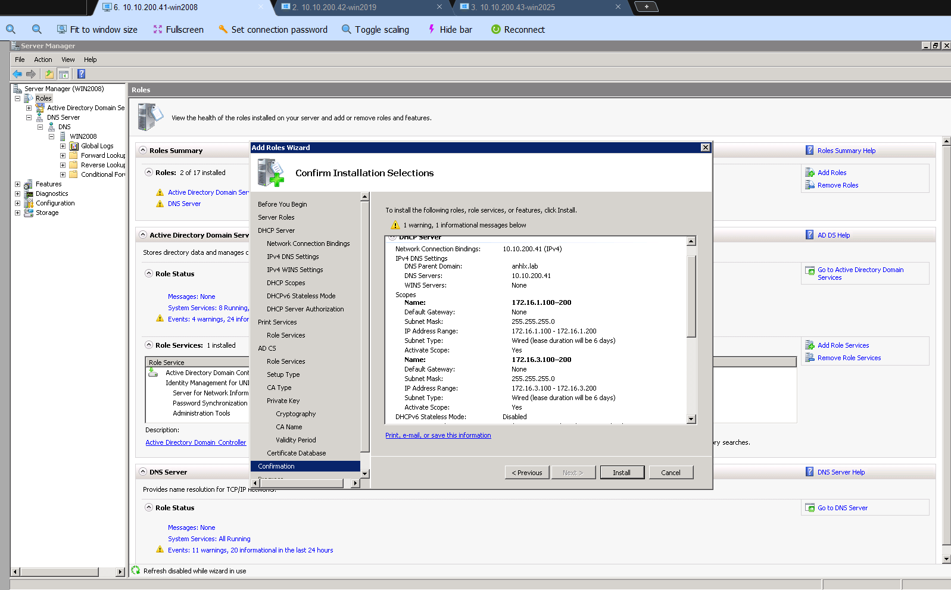This screenshot has width=951, height=590.
Task: Open the Help menu
Action: pos(90,60)
